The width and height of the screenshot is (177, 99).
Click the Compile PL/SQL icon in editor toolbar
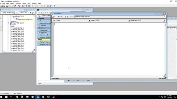[x=53, y=17]
